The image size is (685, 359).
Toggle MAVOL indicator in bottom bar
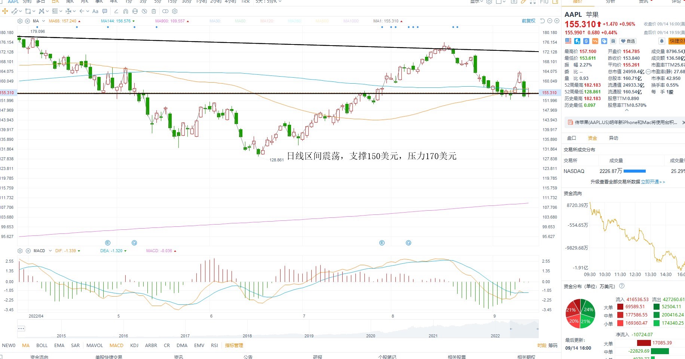95,346
